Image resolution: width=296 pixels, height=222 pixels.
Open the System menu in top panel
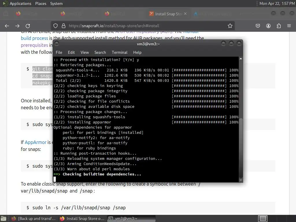(56, 3)
